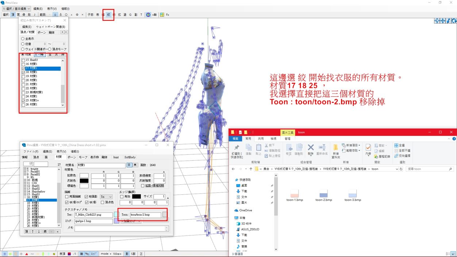Toggle edge 有効 checkbox
This screenshot has height=257, width=457.
[122, 197]
